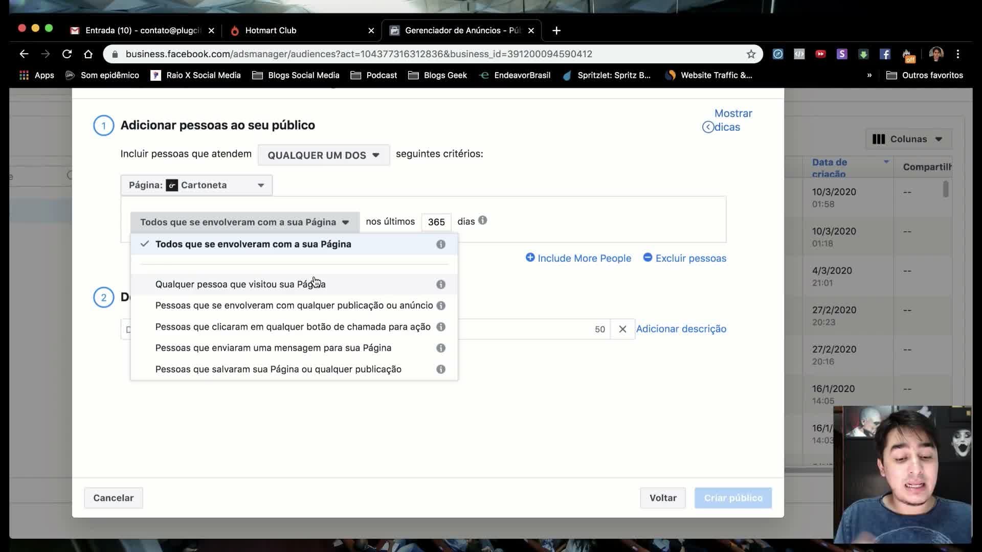Viewport: 982px width, 552px height.
Task: Click the browser address bar
Action: pyautogui.click(x=432, y=54)
